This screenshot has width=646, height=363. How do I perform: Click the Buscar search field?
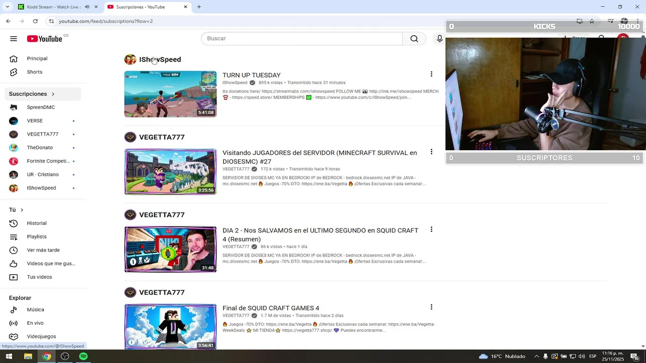click(302, 39)
